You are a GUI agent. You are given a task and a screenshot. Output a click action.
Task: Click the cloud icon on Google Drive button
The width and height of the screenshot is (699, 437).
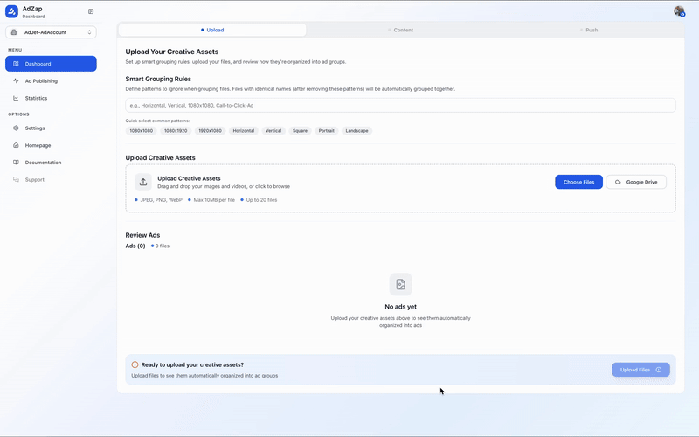coord(618,182)
